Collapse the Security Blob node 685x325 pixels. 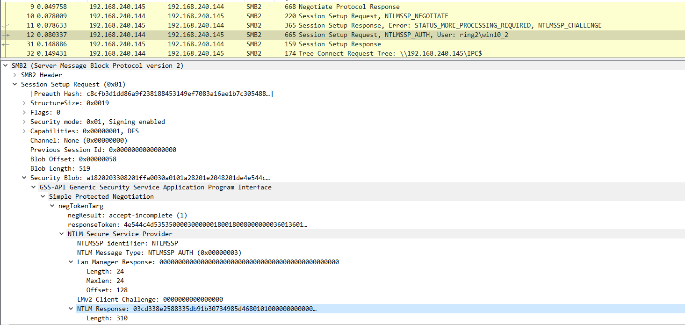24,178
